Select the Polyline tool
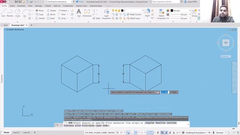240x135 pixels. (10, 13)
